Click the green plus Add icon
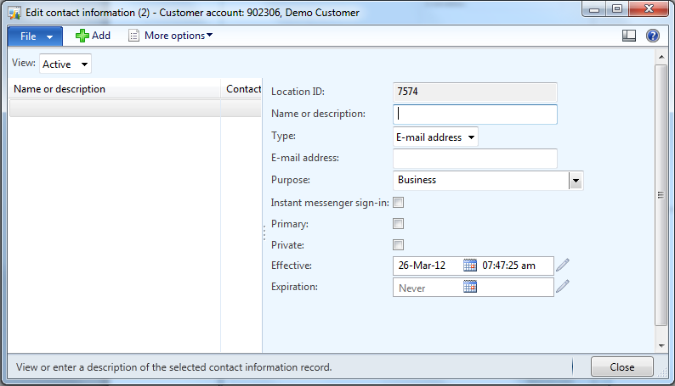 point(82,36)
